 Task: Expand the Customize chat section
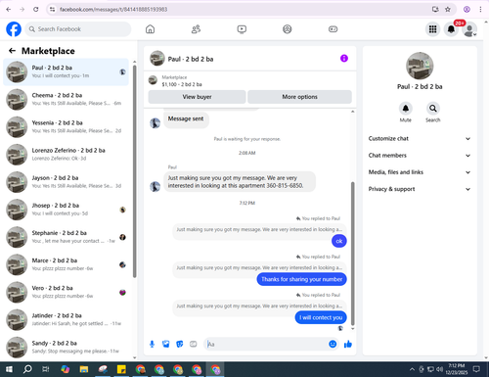[420, 138]
